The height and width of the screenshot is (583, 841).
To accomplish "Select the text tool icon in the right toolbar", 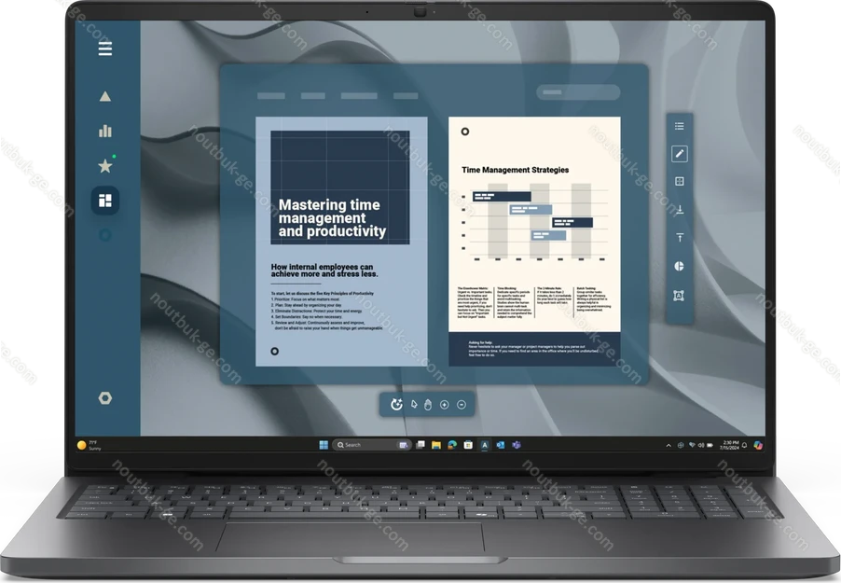I will (680, 238).
